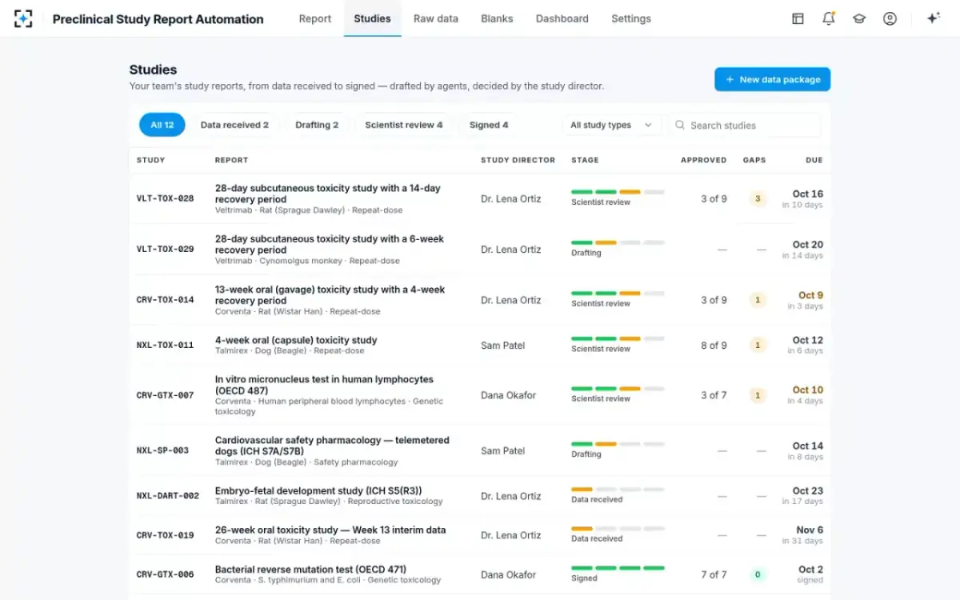
Task: Click study ID CRV-TOX-014
Action: (x=165, y=300)
